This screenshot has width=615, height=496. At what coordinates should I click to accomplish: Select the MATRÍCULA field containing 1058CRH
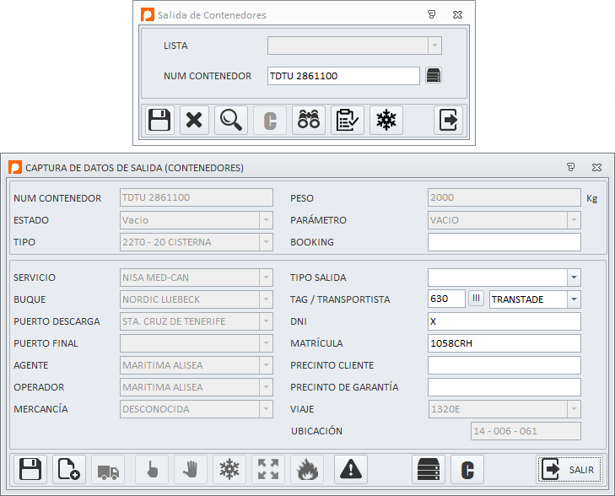click(x=504, y=343)
